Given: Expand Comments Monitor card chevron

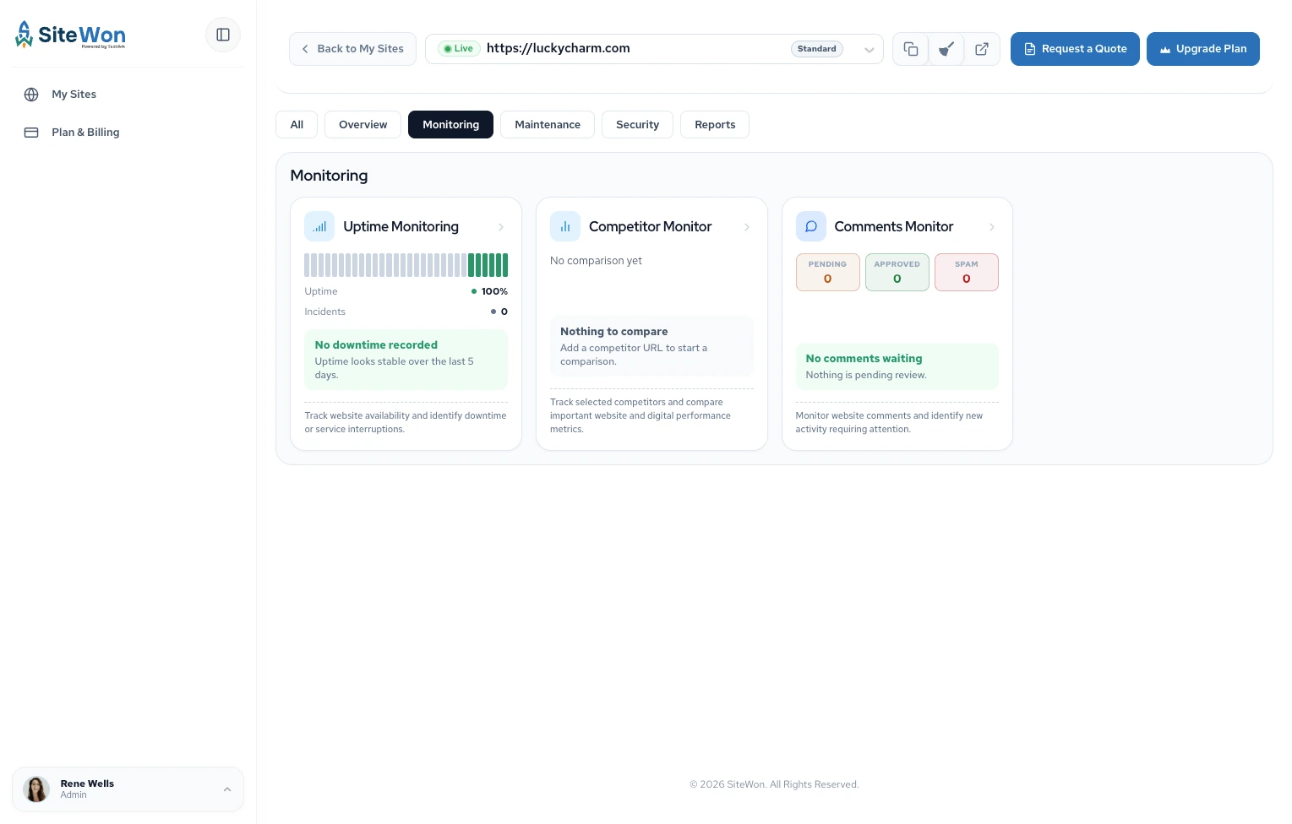Looking at the screenshot, I should point(992,227).
